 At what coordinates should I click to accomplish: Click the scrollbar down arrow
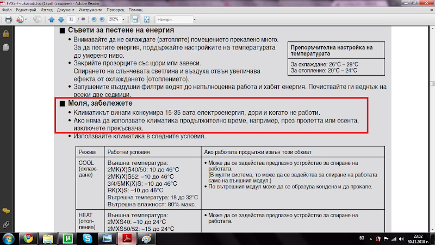tap(432, 229)
